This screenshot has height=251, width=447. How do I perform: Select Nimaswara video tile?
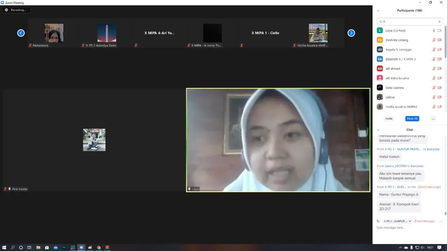click(x=54, y=33)
